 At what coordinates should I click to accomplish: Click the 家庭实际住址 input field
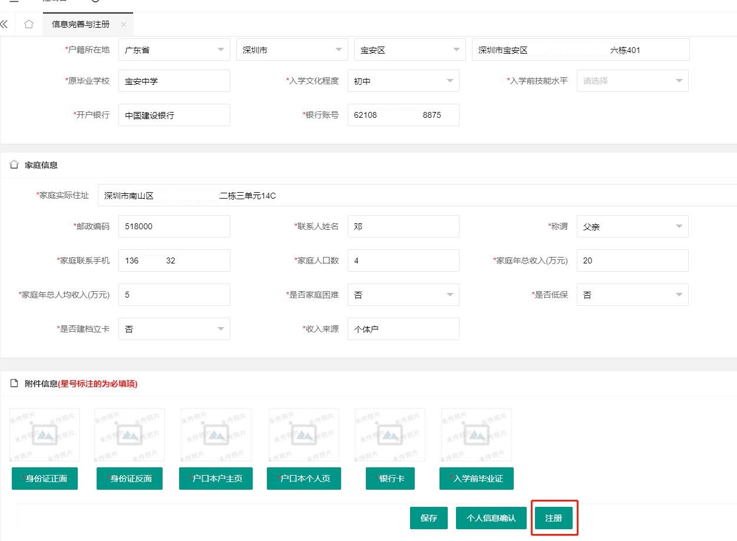click(x=417, y=195)
